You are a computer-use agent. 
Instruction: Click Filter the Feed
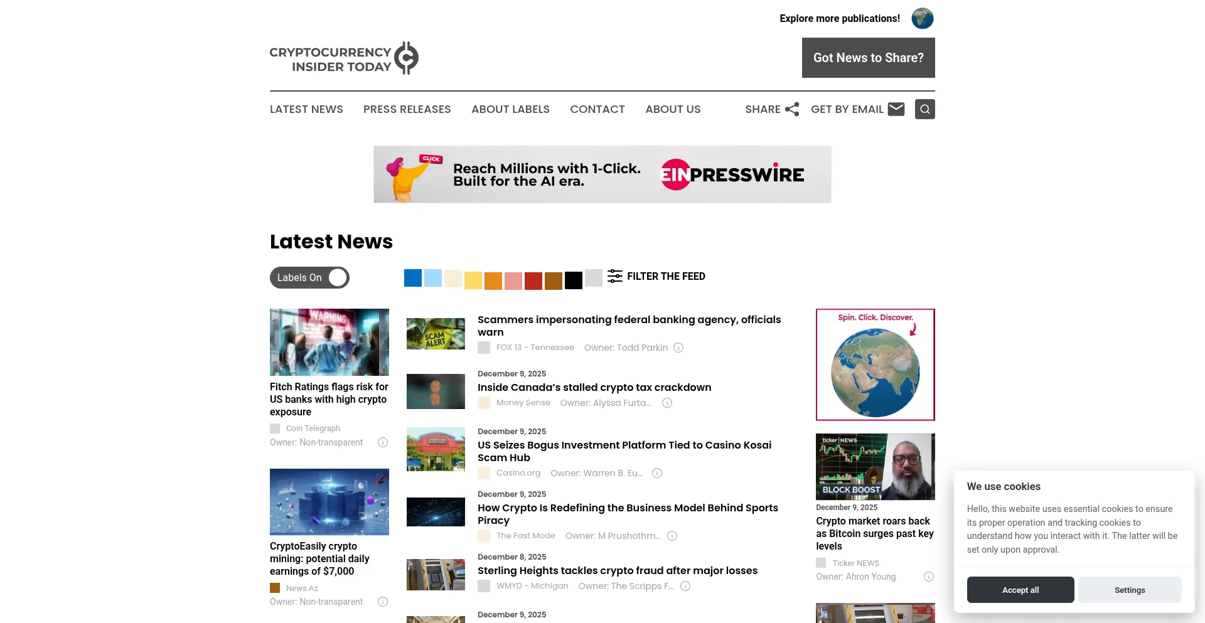[666, 276]
